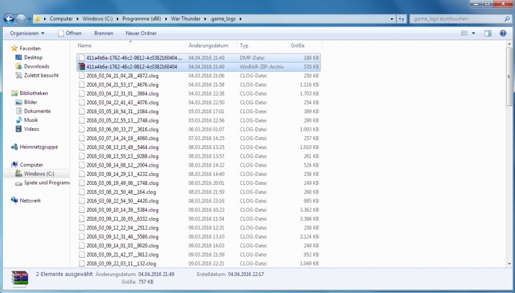Click the back navigation arrow button

8,18
